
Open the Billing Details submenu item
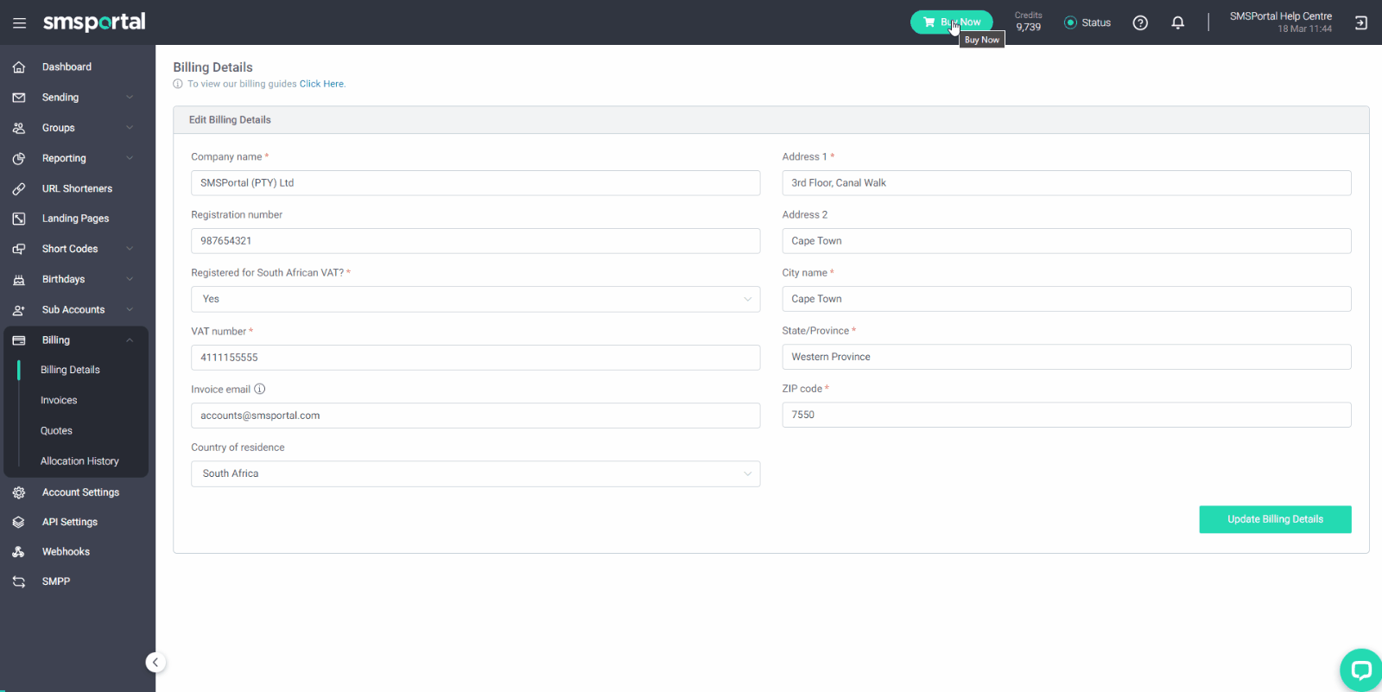coord(70,370)
